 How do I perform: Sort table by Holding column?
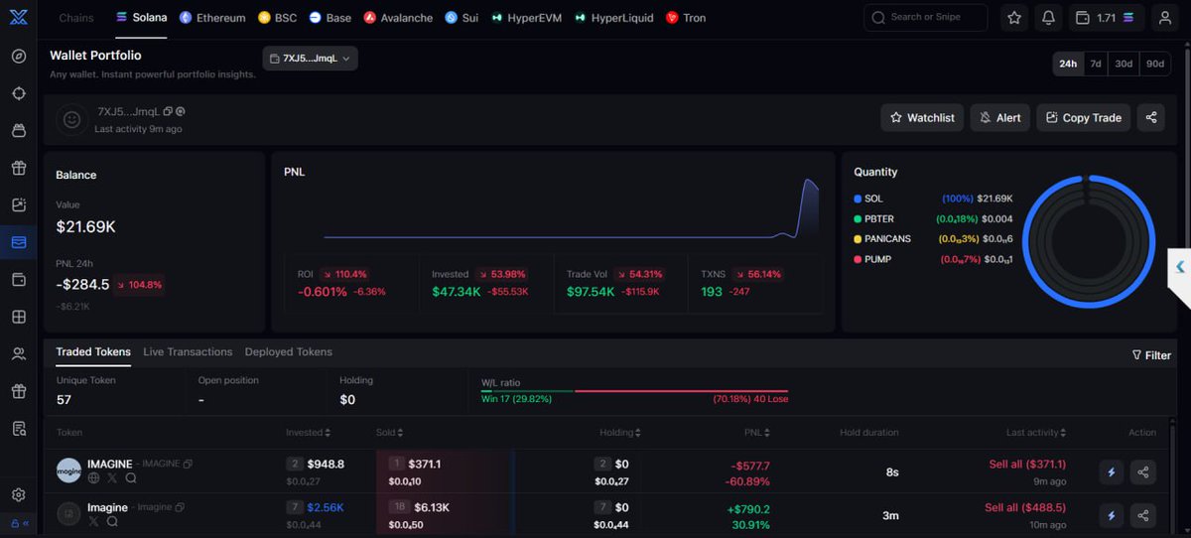click(x=620, y=433)
